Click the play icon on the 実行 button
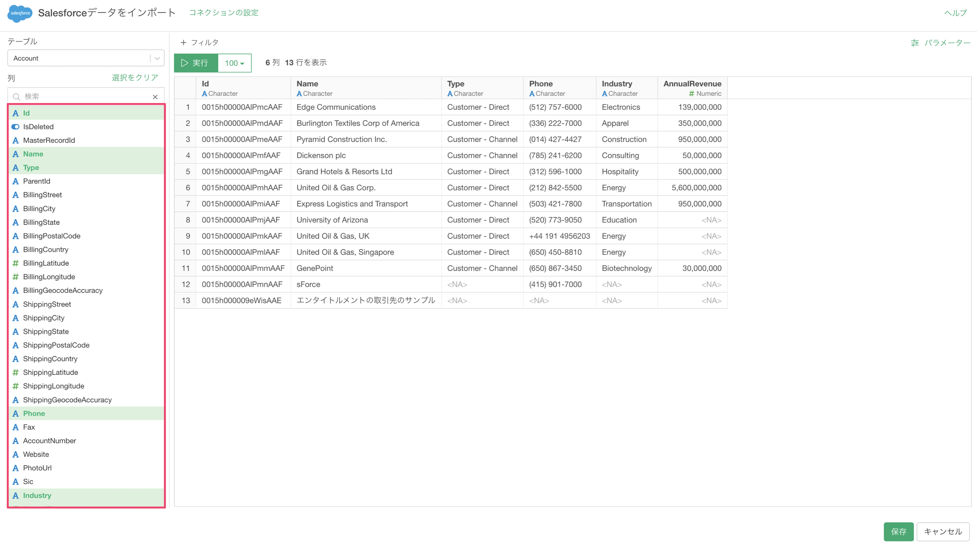The height and width of the screenshot is (546, 977). [185, 63]
